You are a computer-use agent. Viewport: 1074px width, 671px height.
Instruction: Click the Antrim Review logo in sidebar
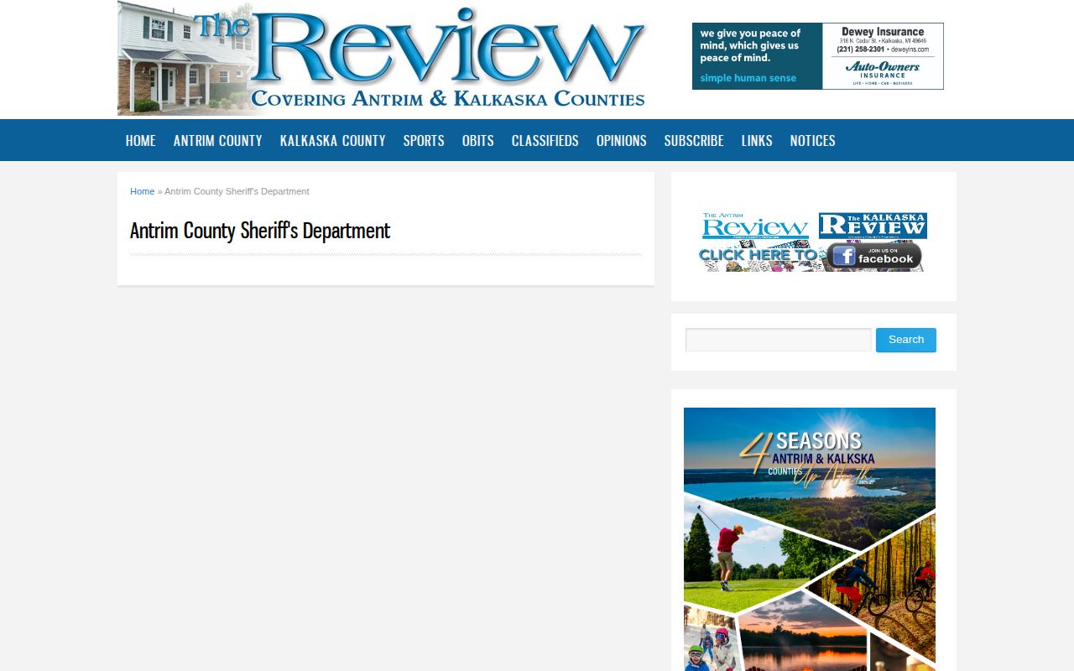(x=756, y=226)
